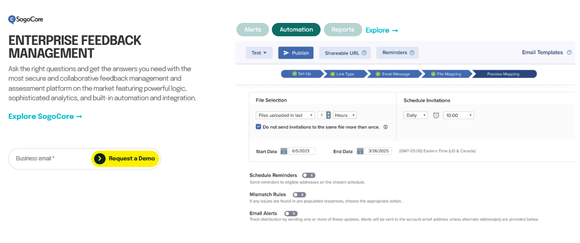Screen dimensions: 580x243
Task: Open the Daily frequency dropdown
Action: (x=416, y=116)
